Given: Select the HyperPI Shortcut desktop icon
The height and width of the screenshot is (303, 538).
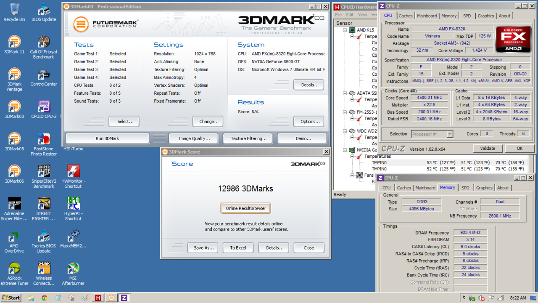Looking at the screenshot, I should pos(73,209).
